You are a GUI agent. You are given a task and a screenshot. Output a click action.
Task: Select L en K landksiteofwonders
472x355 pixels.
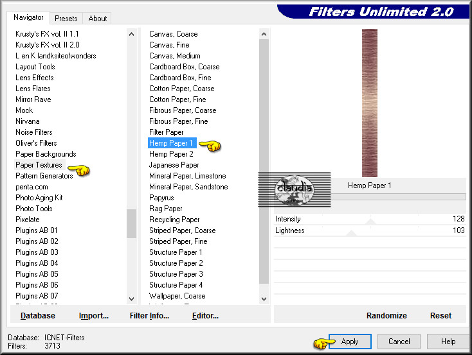coord(56,56)
